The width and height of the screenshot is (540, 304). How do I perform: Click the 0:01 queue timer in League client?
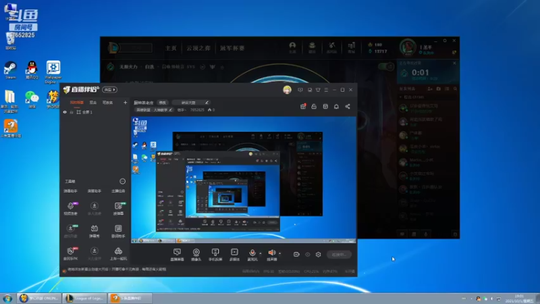pos(420,73)
